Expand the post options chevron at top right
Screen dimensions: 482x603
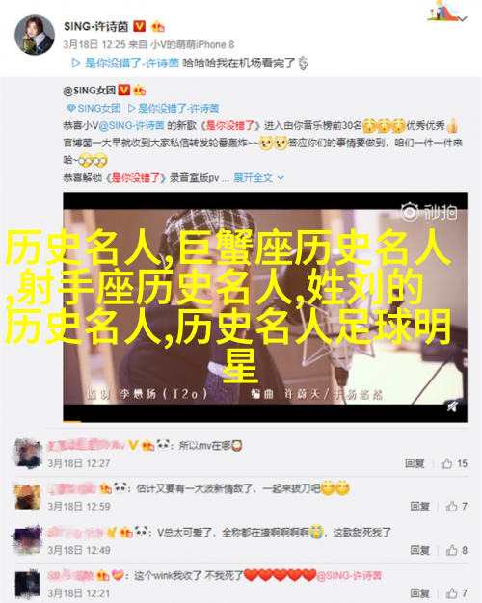(463, 18)
